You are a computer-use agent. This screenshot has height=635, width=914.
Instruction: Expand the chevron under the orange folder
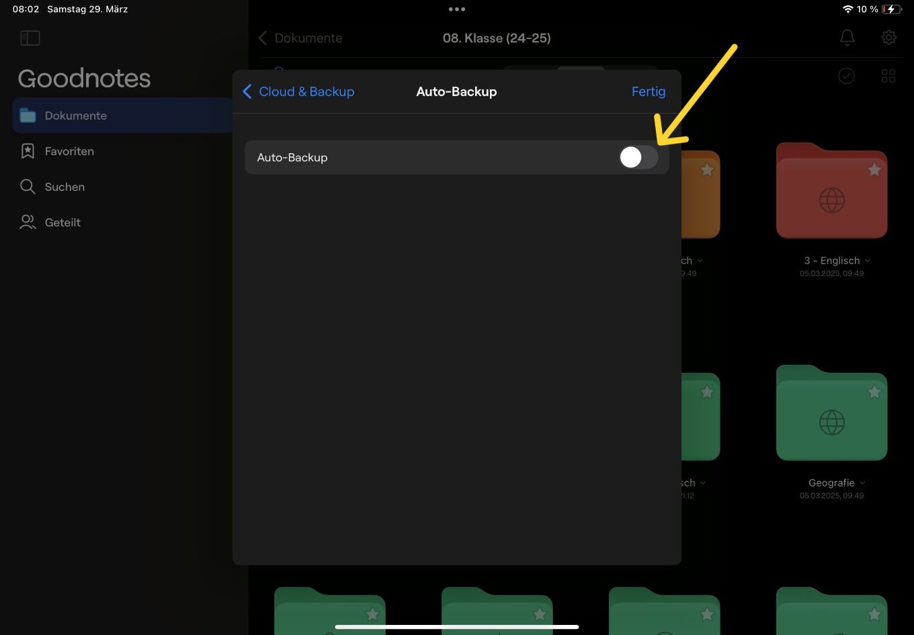pos(700,261)
